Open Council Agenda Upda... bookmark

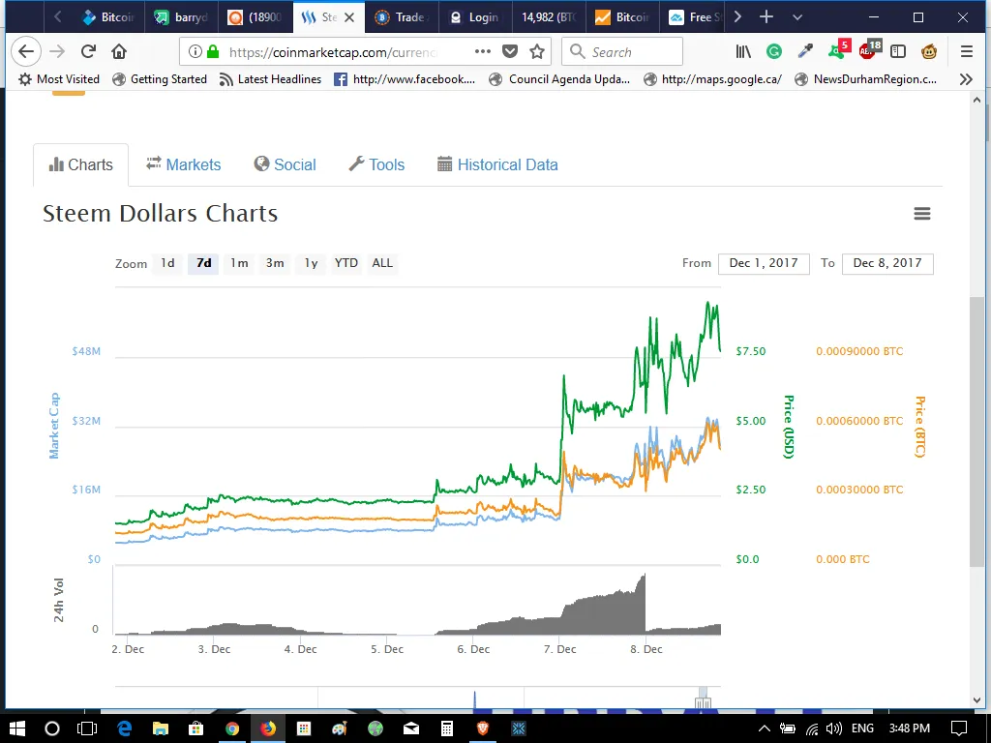tap(560, 79)
